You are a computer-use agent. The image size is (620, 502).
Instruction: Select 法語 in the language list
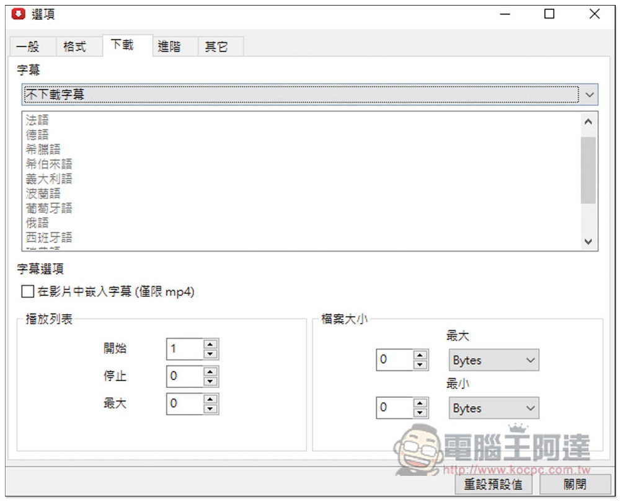click(x=37, y=120)
